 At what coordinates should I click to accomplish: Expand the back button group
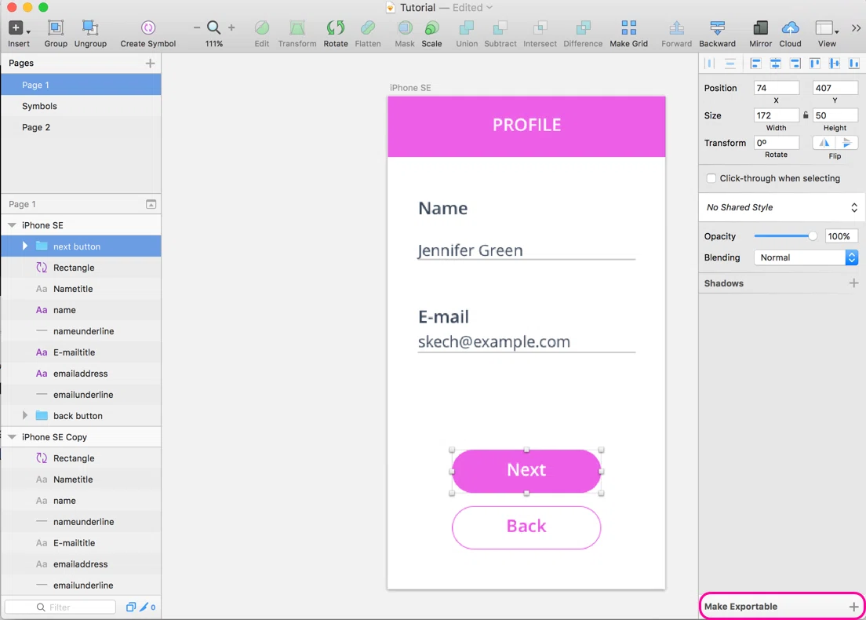pyautogui.click(x=25, y=415)
